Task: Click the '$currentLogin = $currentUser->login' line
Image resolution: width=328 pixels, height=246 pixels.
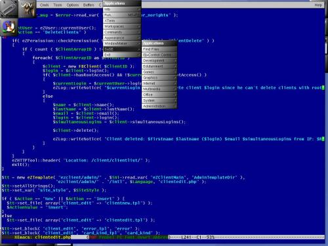Action: coord(97,83)
